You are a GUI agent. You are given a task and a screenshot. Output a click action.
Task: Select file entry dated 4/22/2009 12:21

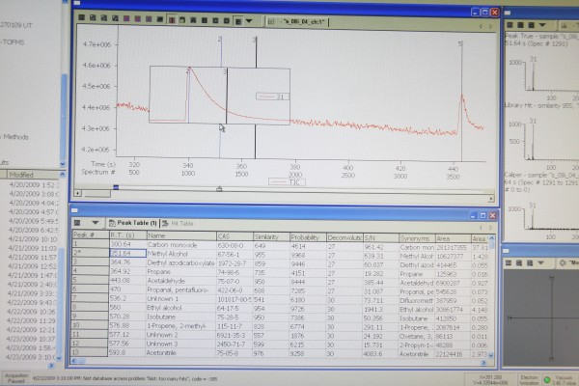click(31, 330)
